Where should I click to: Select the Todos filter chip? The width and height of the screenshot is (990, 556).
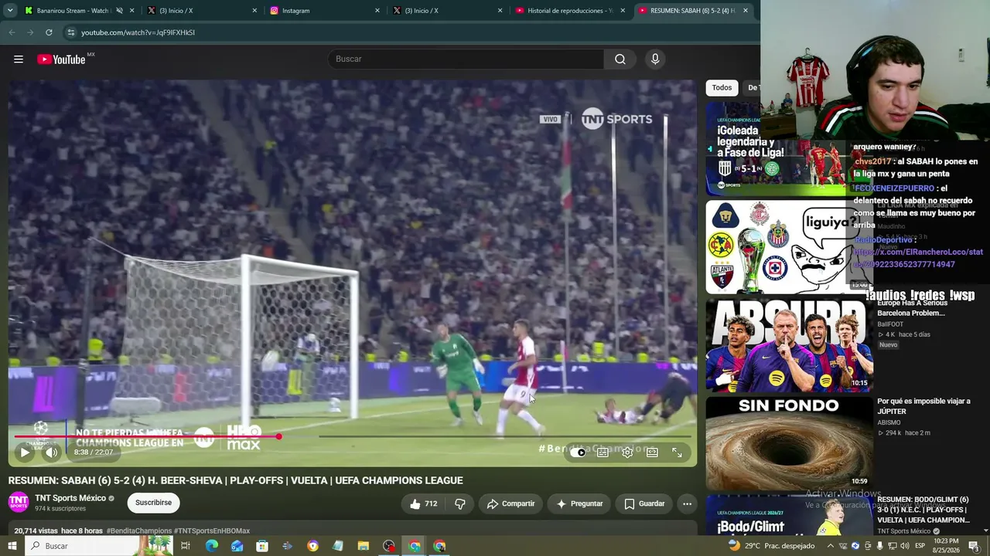[722, 88]
